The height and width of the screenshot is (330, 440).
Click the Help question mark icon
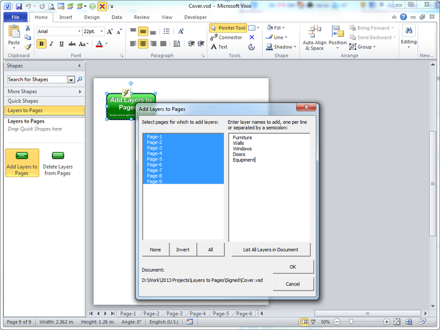403,17
